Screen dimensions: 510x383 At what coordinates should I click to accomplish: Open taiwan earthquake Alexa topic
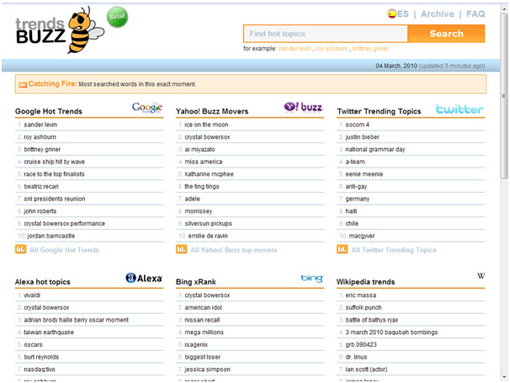pos(49,332)
